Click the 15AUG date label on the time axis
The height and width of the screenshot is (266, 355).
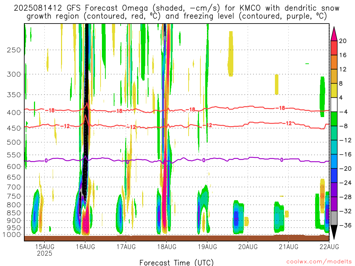(x=45, y=247)
